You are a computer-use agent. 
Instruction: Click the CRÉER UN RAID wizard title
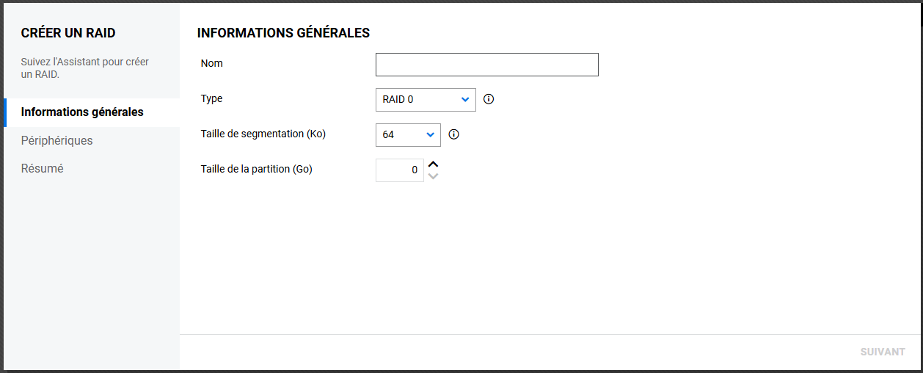point(68,33)
